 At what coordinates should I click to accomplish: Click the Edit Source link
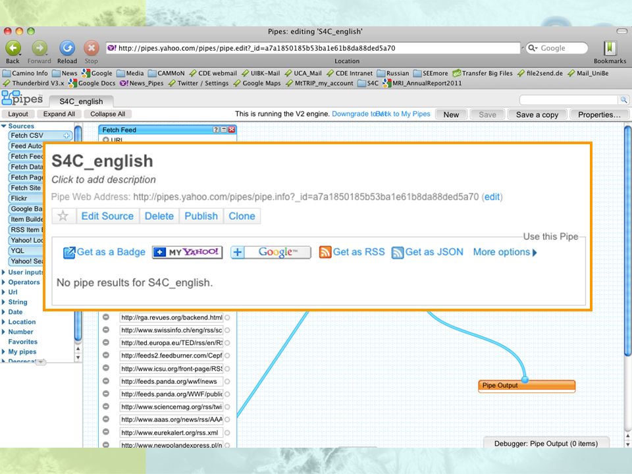(x=107, y=216)
